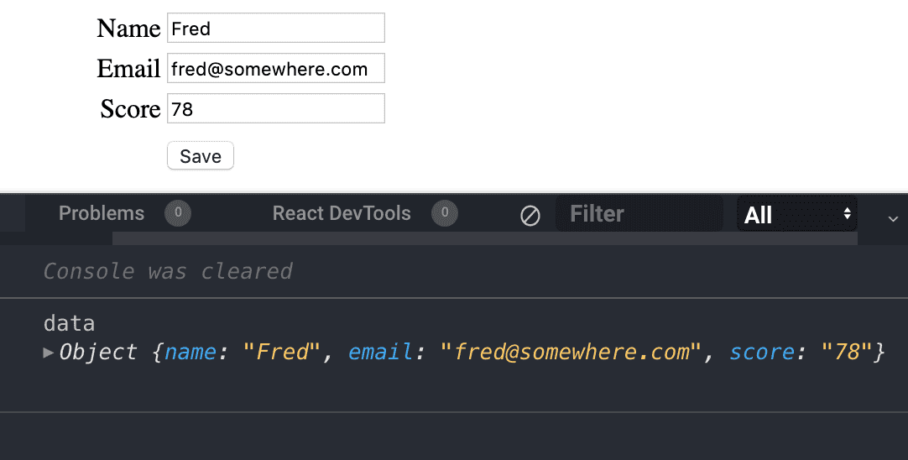Click the Score label text

pyautogui.click(x=130, y=109)
